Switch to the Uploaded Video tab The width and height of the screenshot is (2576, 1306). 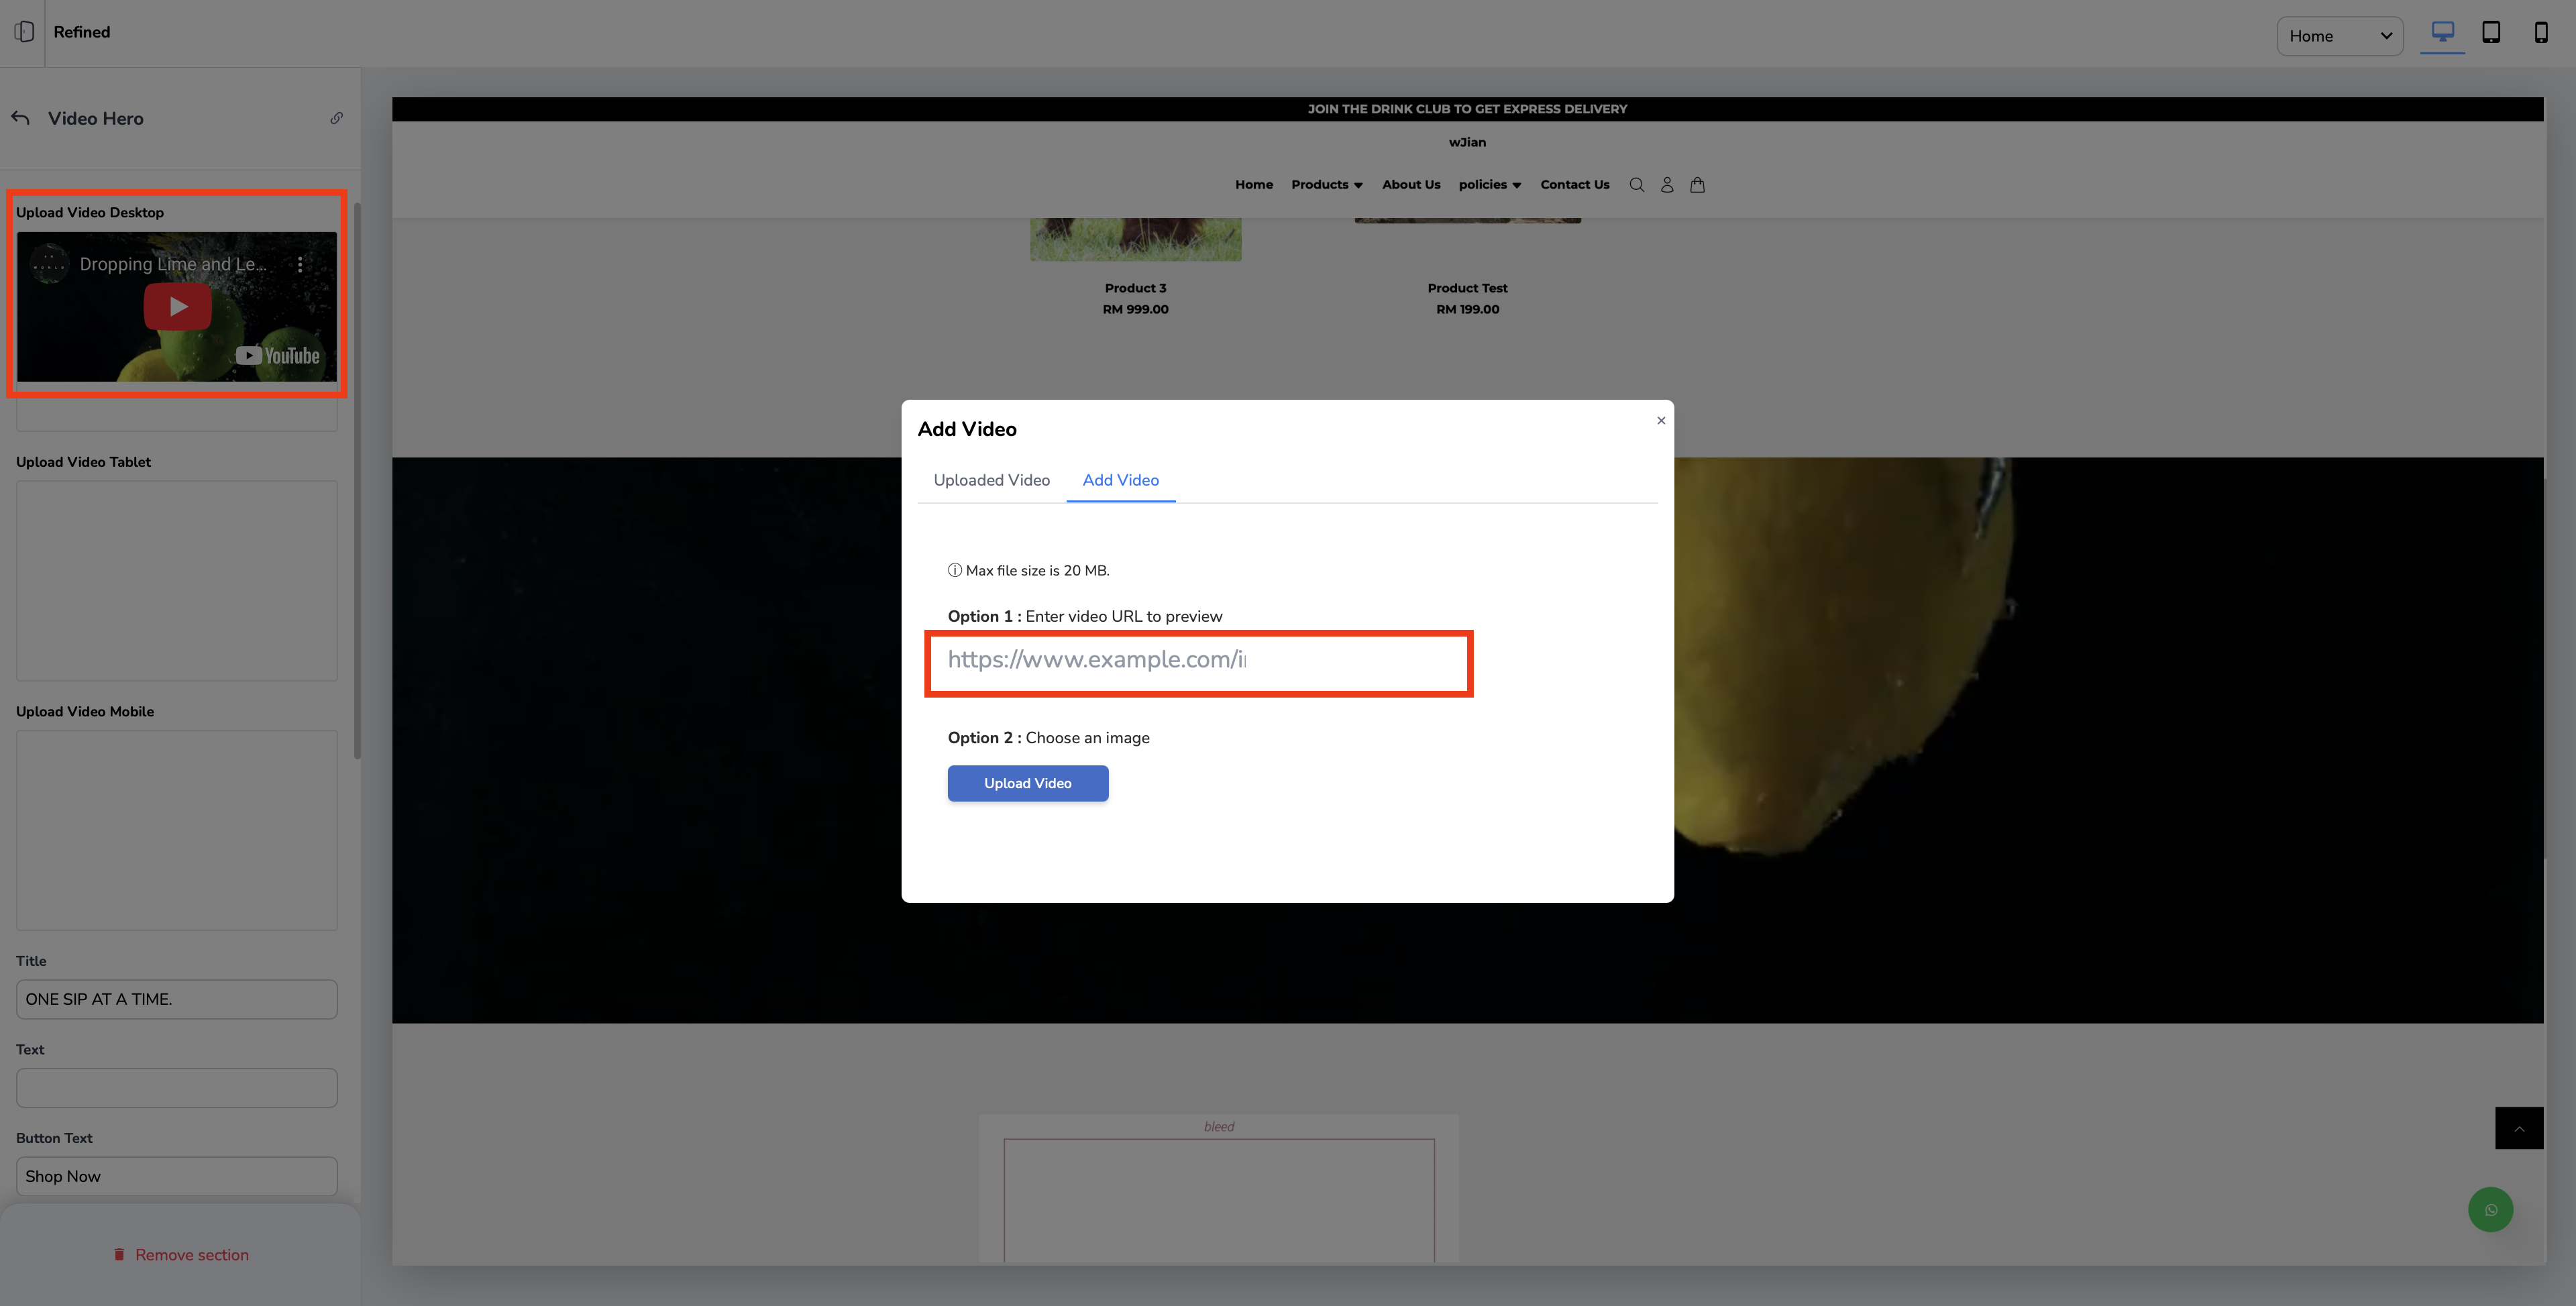pos(991,480)
